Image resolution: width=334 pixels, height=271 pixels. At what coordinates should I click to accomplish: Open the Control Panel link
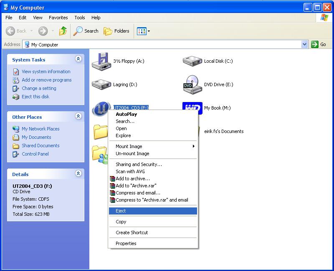(x=35, y=154)
